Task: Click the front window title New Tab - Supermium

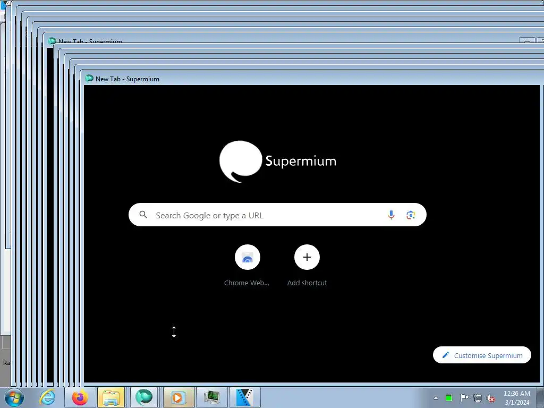Action: point(127,79)
